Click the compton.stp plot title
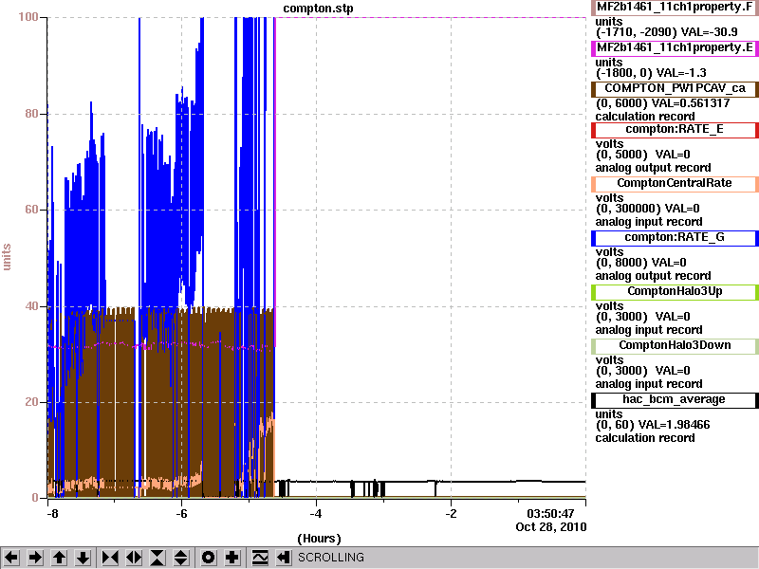 click(x=318, y=9)
